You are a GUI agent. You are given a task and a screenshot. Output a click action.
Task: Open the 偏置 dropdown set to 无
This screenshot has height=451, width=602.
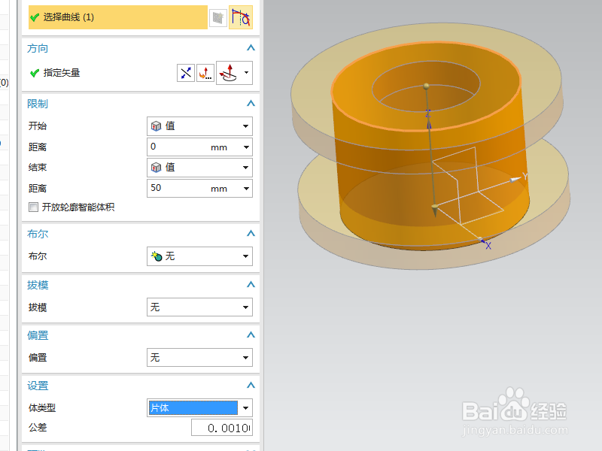tap(199, 358)
